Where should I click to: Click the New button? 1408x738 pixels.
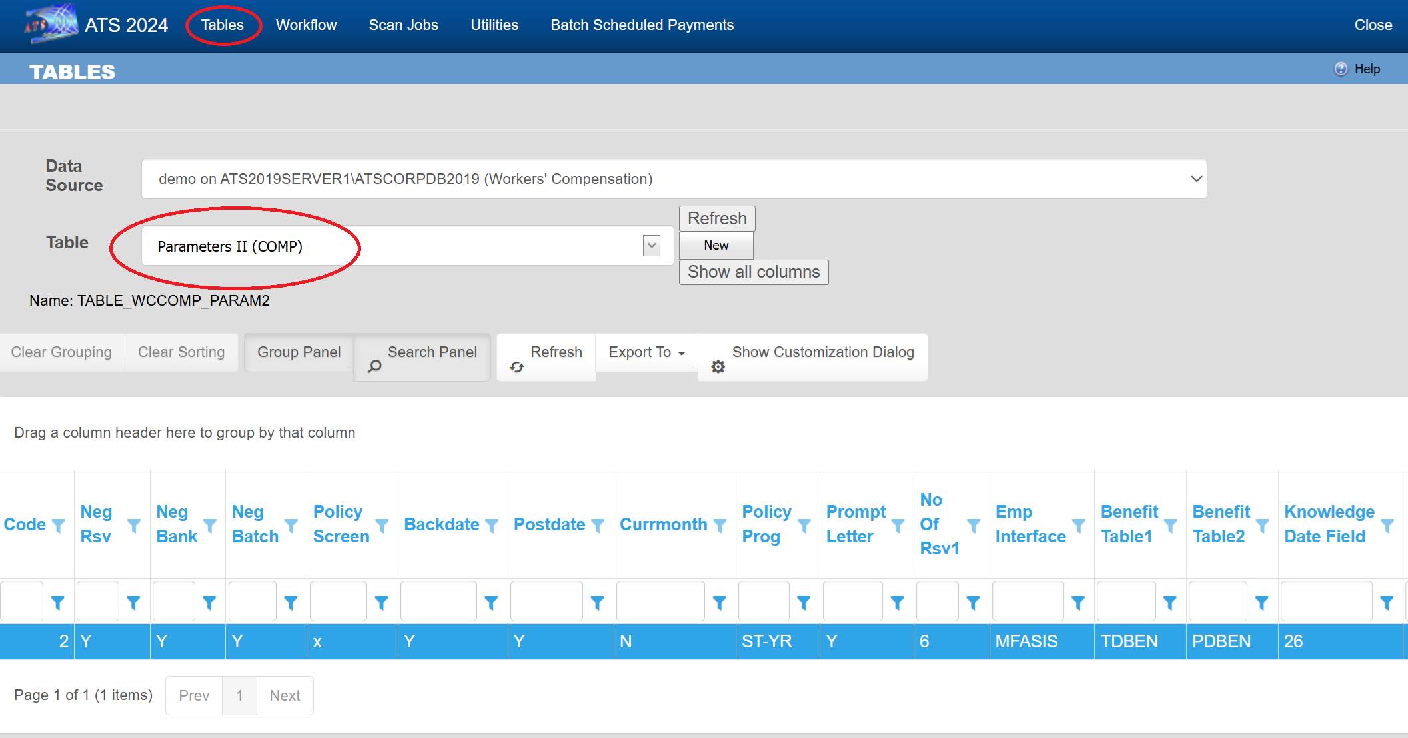716,246
